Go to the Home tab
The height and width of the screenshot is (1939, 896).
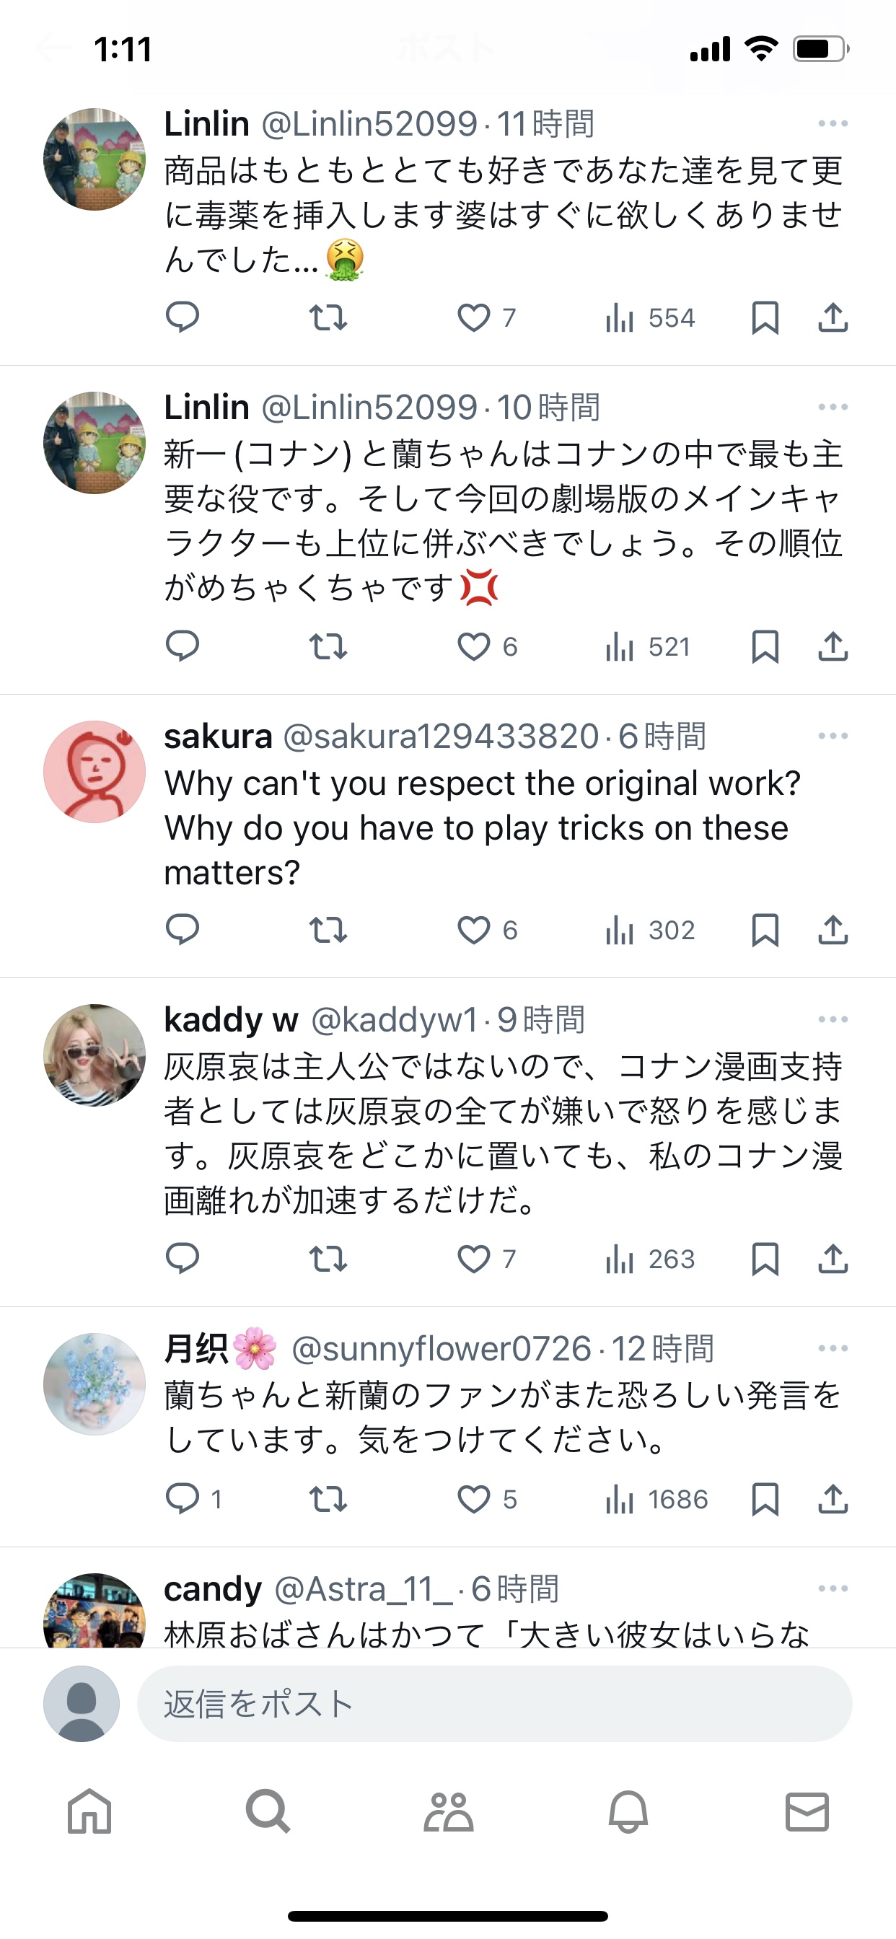coord(89,1811)
